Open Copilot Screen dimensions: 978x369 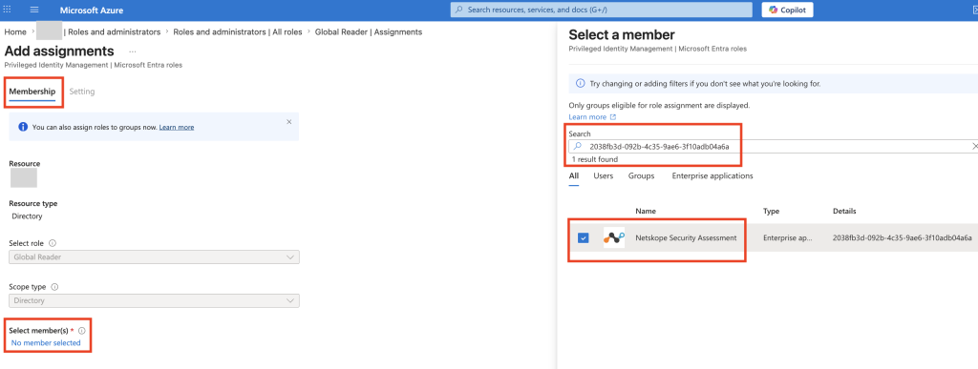[x=787, y=10]
